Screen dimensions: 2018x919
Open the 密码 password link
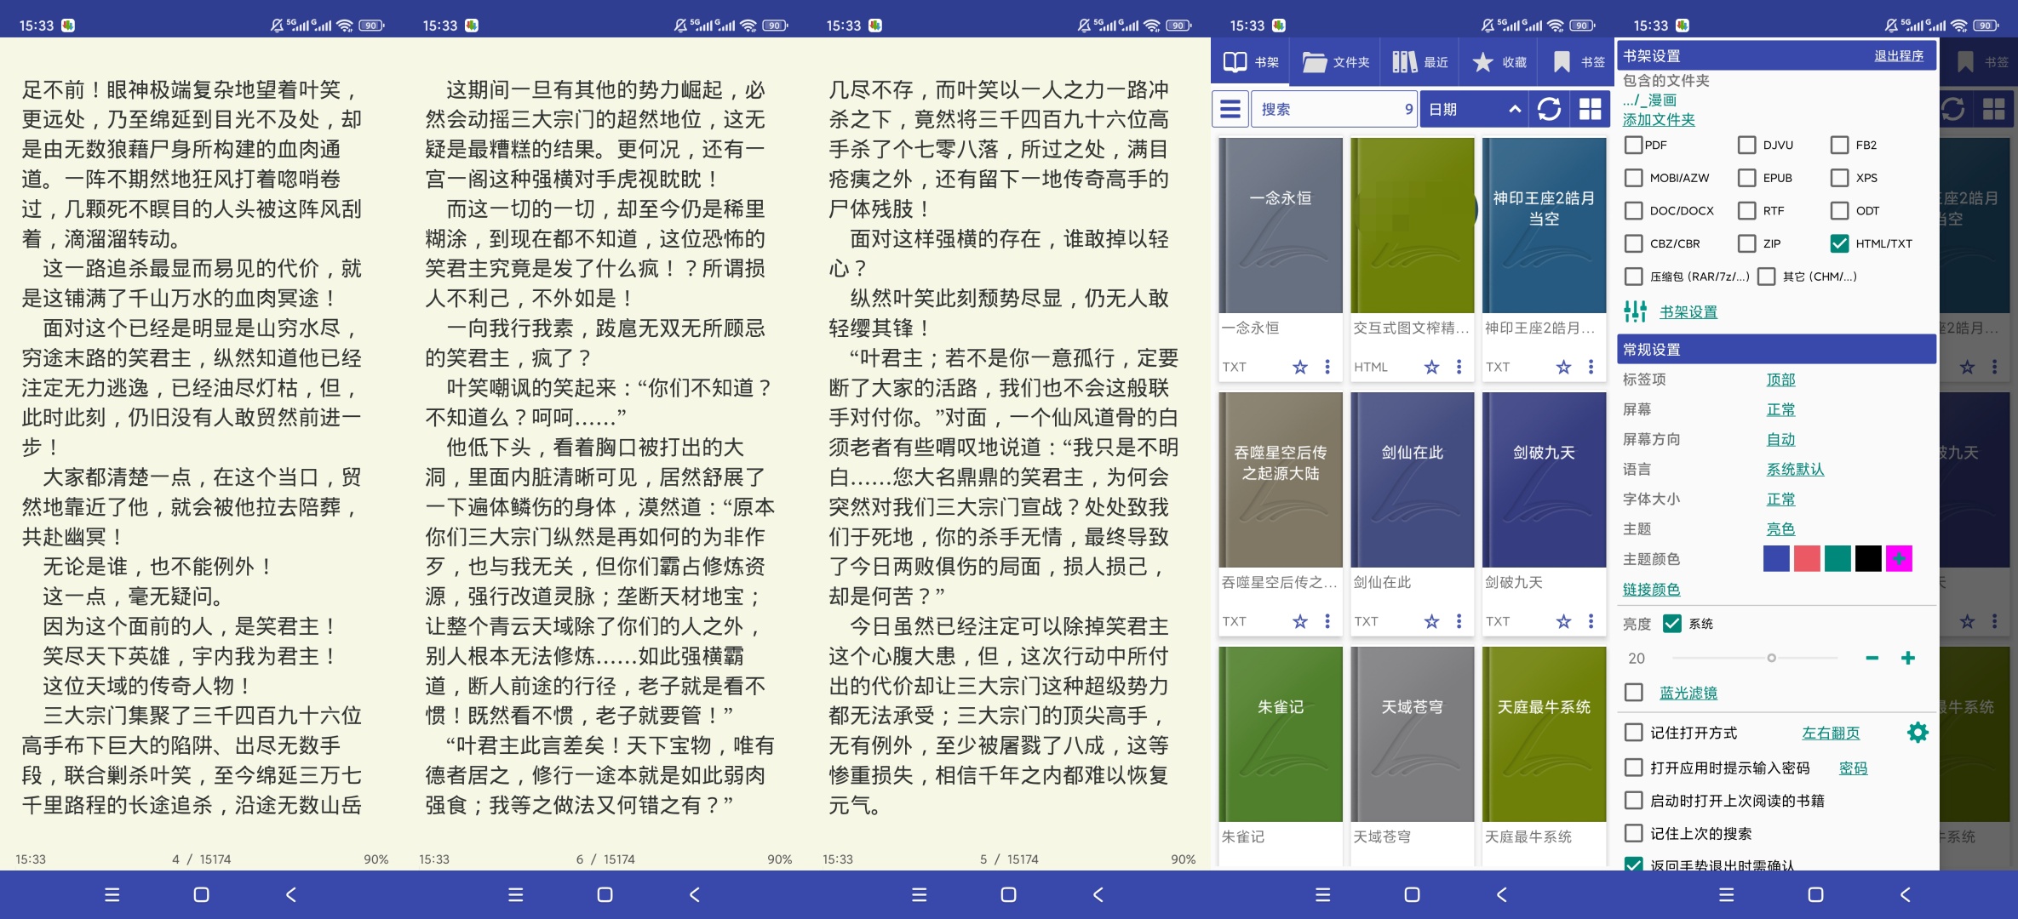tap(1853, 768)
